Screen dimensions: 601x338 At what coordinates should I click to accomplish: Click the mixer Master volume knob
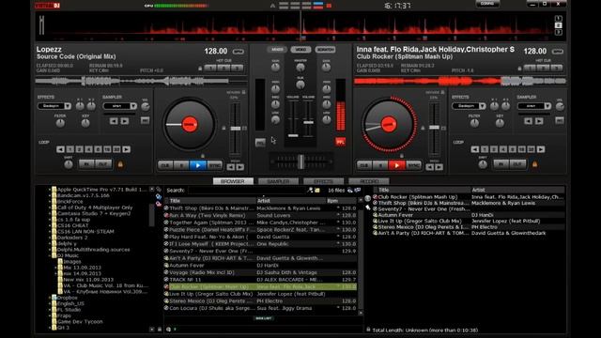coord(300,68)
